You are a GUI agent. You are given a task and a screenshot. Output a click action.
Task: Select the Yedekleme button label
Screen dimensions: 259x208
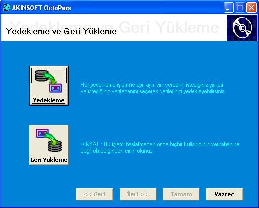pos(49,100)
